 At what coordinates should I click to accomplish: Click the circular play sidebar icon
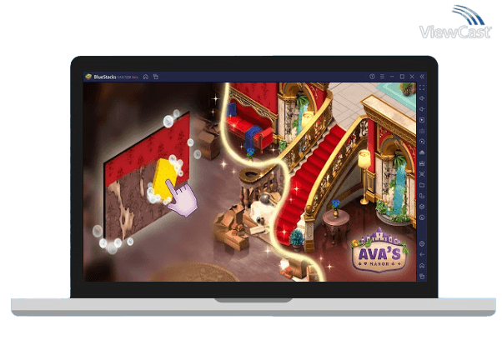point(422,142)
